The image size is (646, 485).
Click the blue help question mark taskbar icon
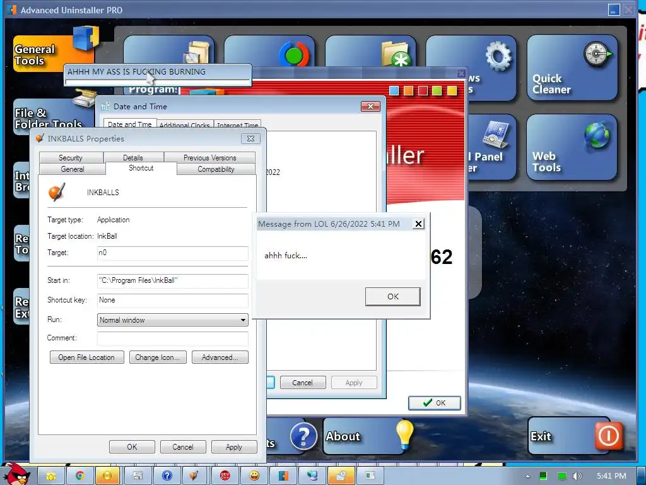(x=167, y=476)
